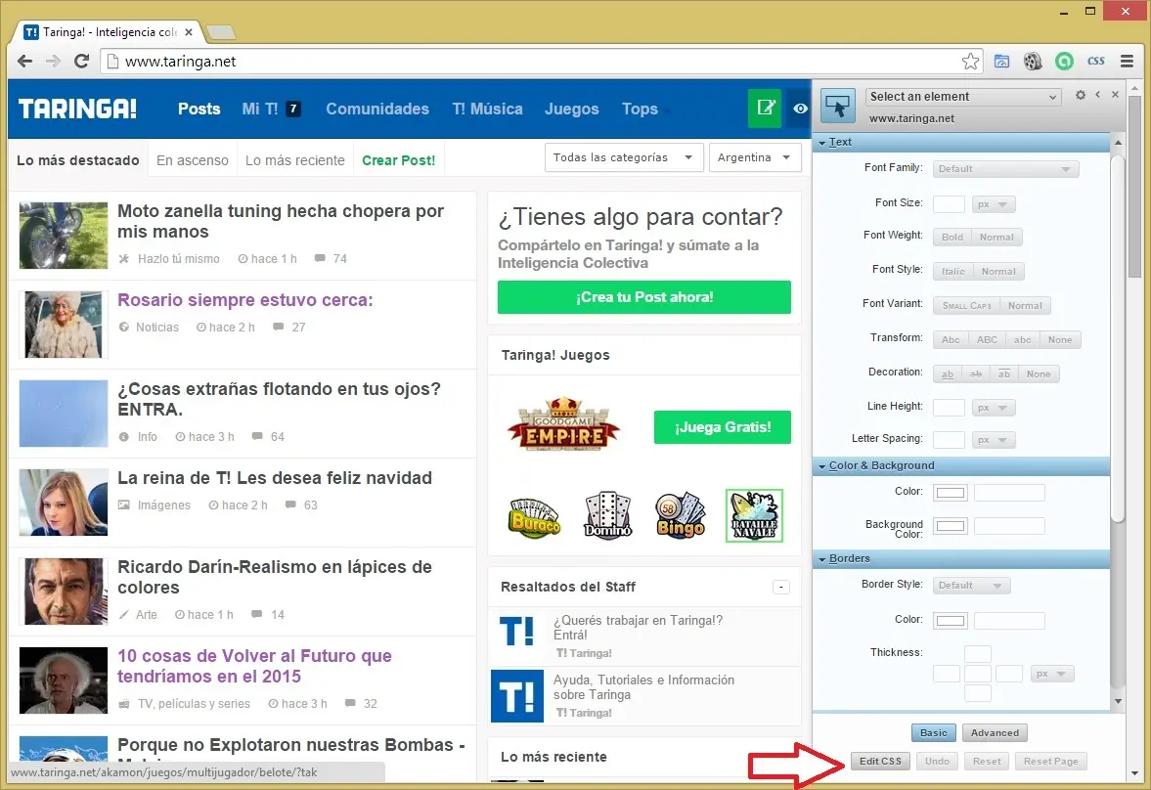Open the Juegos menu item
The image size is (1151, 790).
(x=572, y=109)
